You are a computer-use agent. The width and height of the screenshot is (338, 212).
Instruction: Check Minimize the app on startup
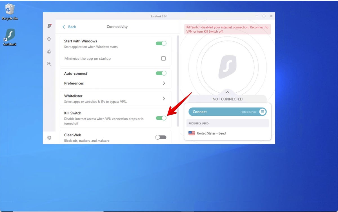tap(163, 59)
